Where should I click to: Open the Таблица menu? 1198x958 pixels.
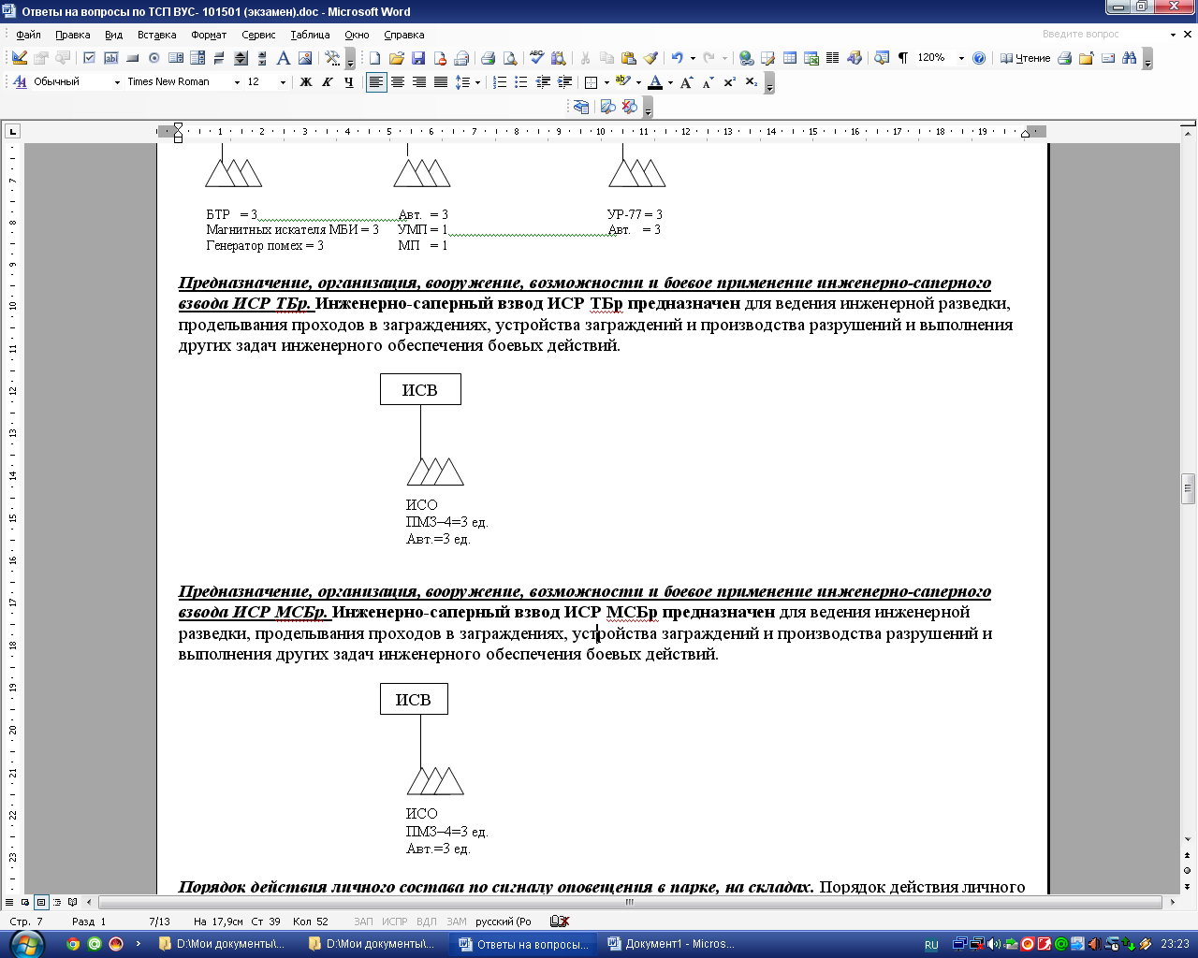[310, 35]
